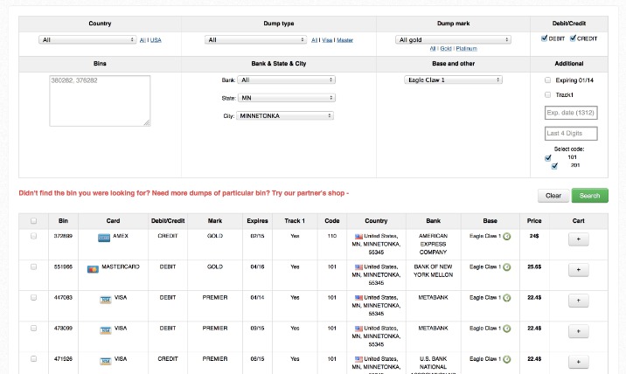
Task: Tick the row checkbox for bin 372889
Action: [x=33, y=236]
